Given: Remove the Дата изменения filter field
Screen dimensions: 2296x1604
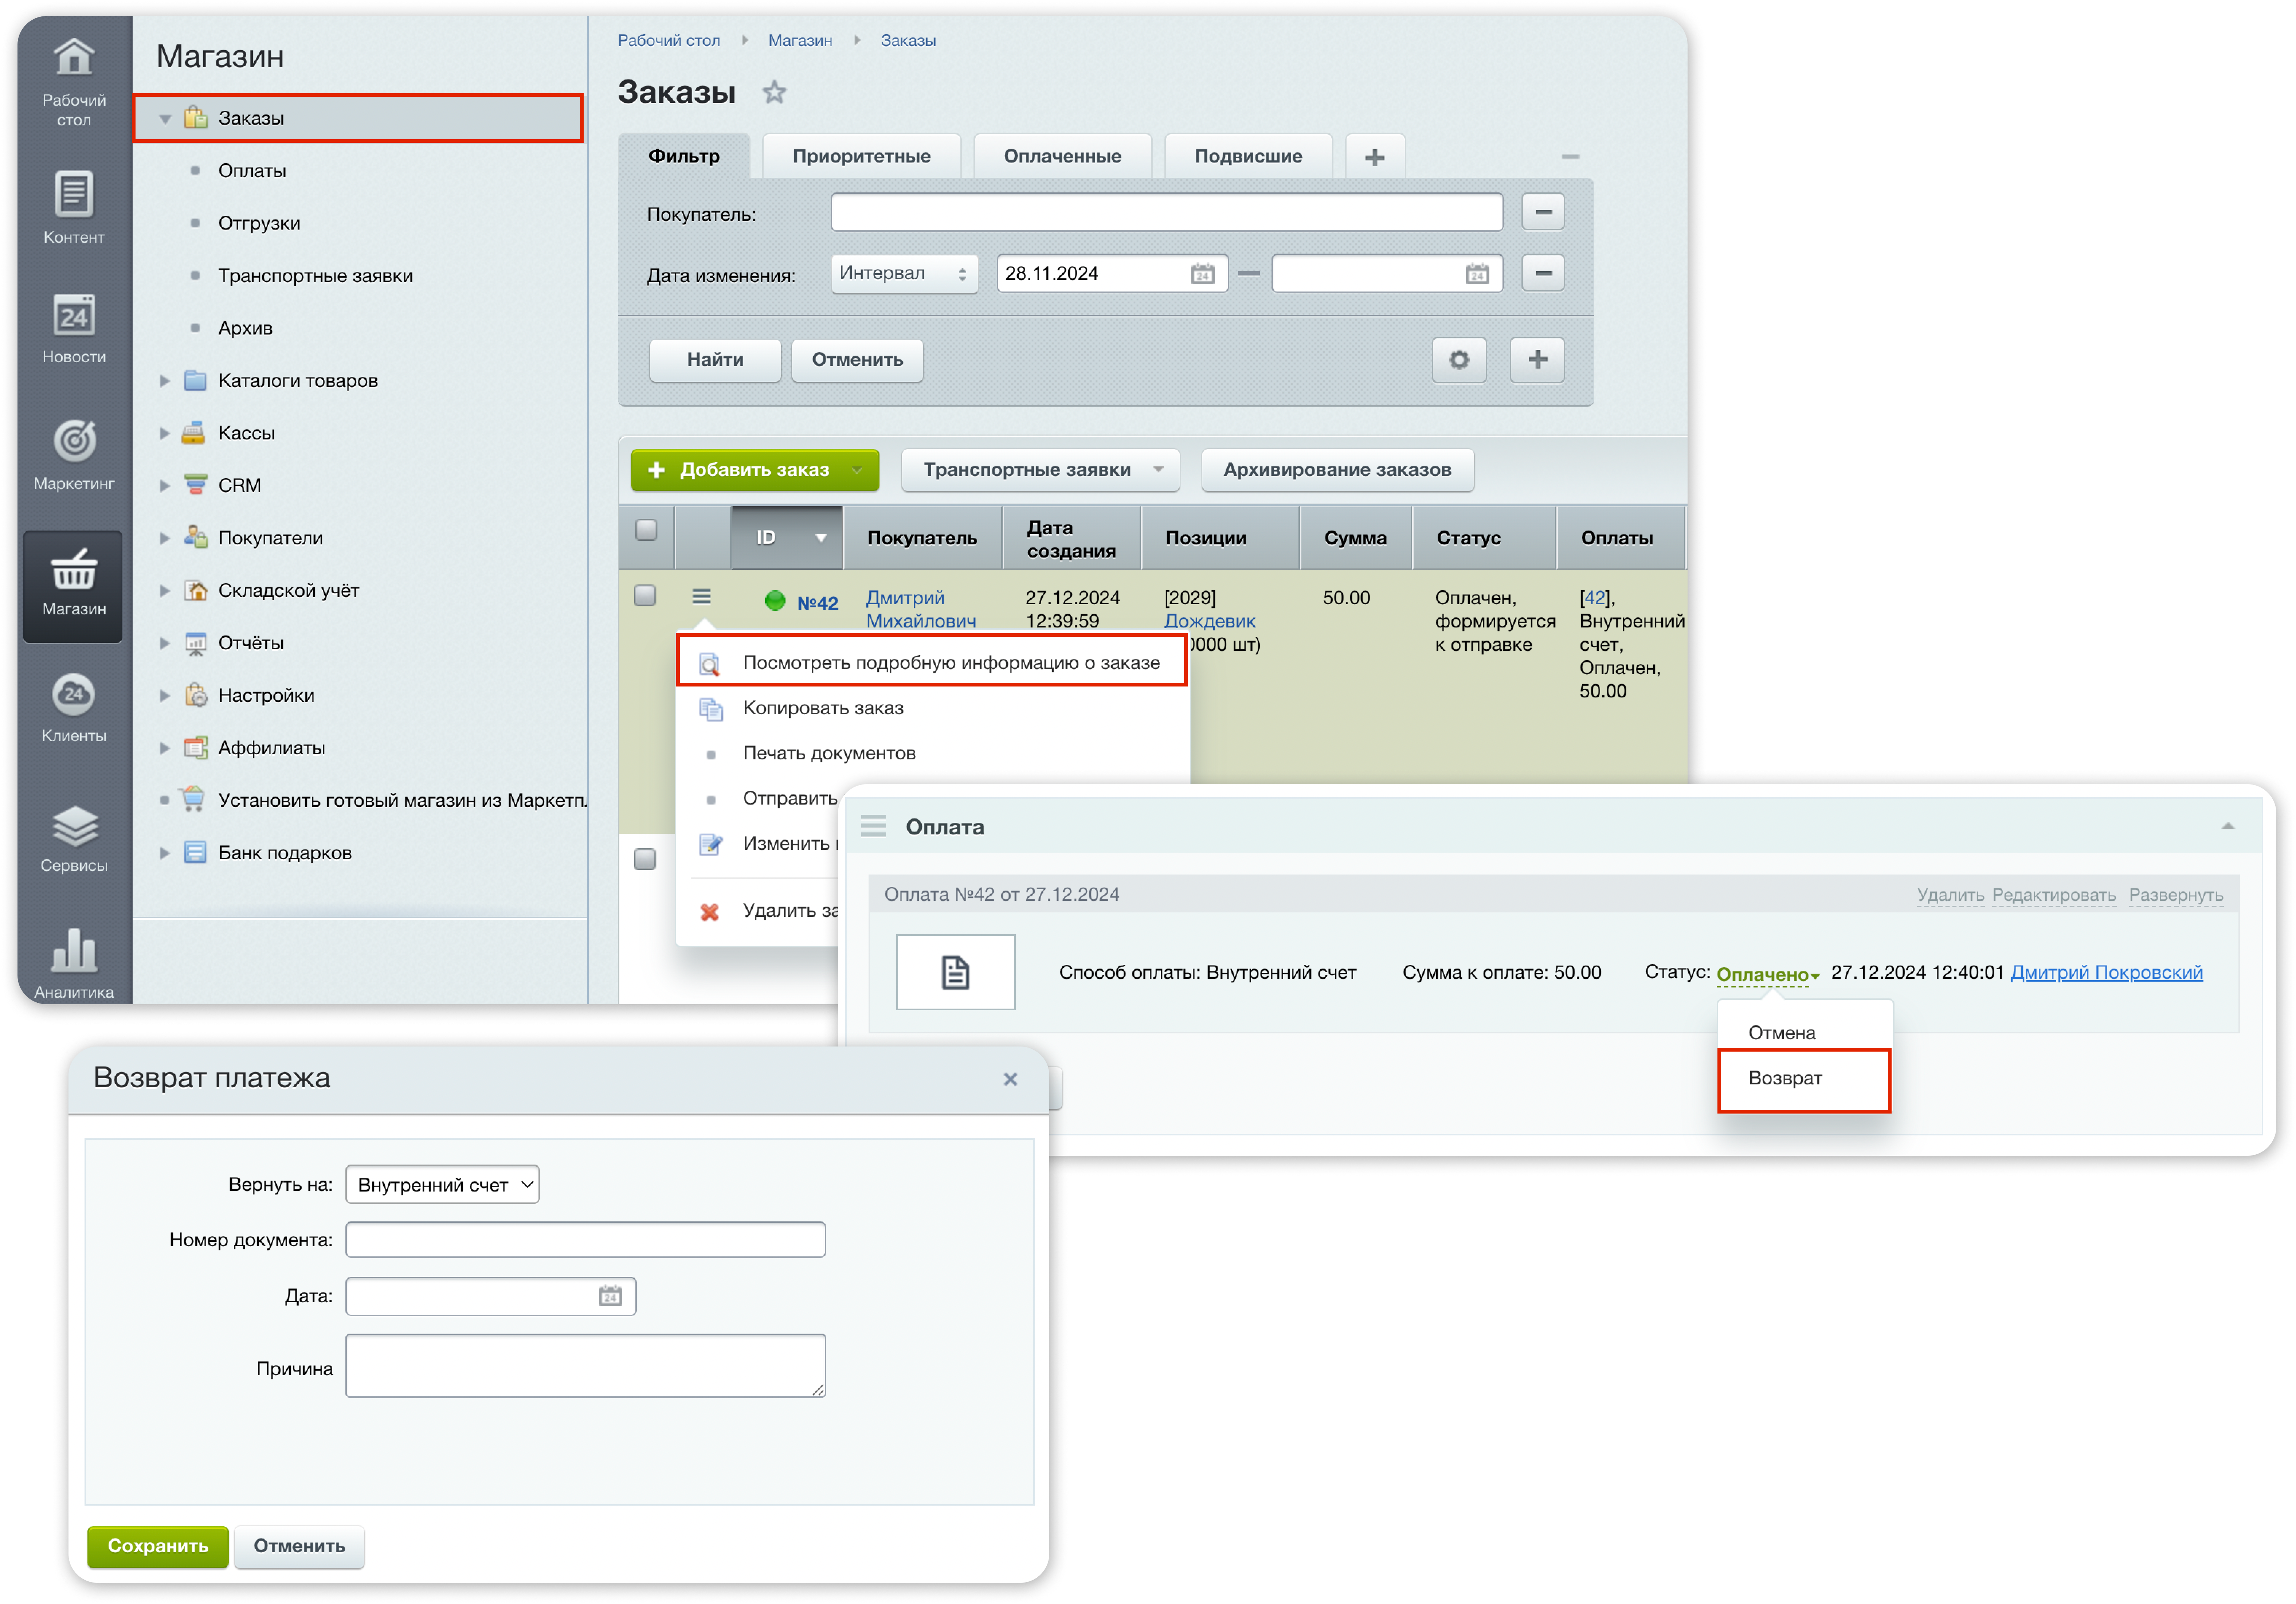Looking at the screenshot, I should point(1543,273).
